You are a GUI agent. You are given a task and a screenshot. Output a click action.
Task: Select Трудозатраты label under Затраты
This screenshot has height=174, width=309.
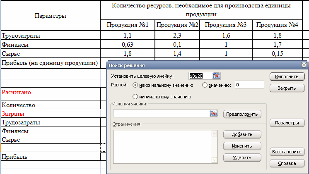point(51,122)
